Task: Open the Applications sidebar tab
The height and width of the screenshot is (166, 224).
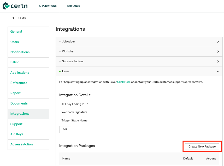Action: point(28,73)
